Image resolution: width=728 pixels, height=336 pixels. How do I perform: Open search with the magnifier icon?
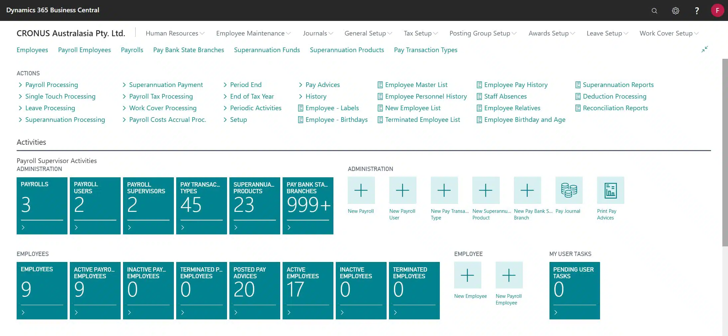[x=654, y=10]
